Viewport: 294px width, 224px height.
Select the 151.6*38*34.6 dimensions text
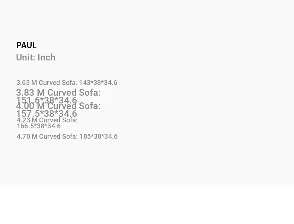47,101
